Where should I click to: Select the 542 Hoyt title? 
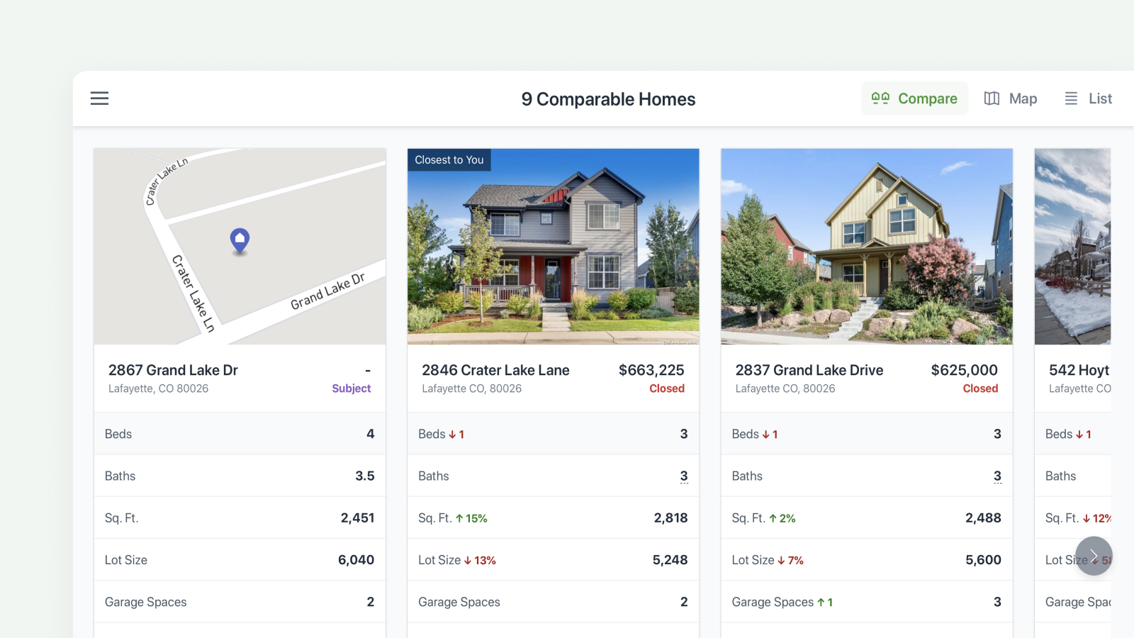[1079, 370]
